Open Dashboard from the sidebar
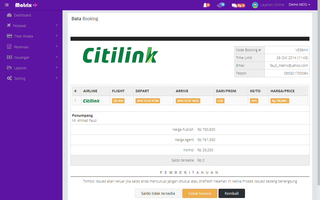 click(x=22, y=15)
